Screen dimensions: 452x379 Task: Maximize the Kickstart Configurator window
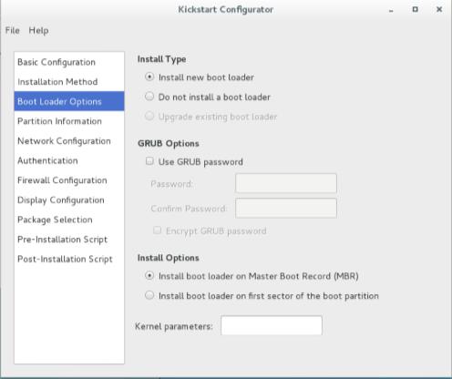click(x=415, y=9)
